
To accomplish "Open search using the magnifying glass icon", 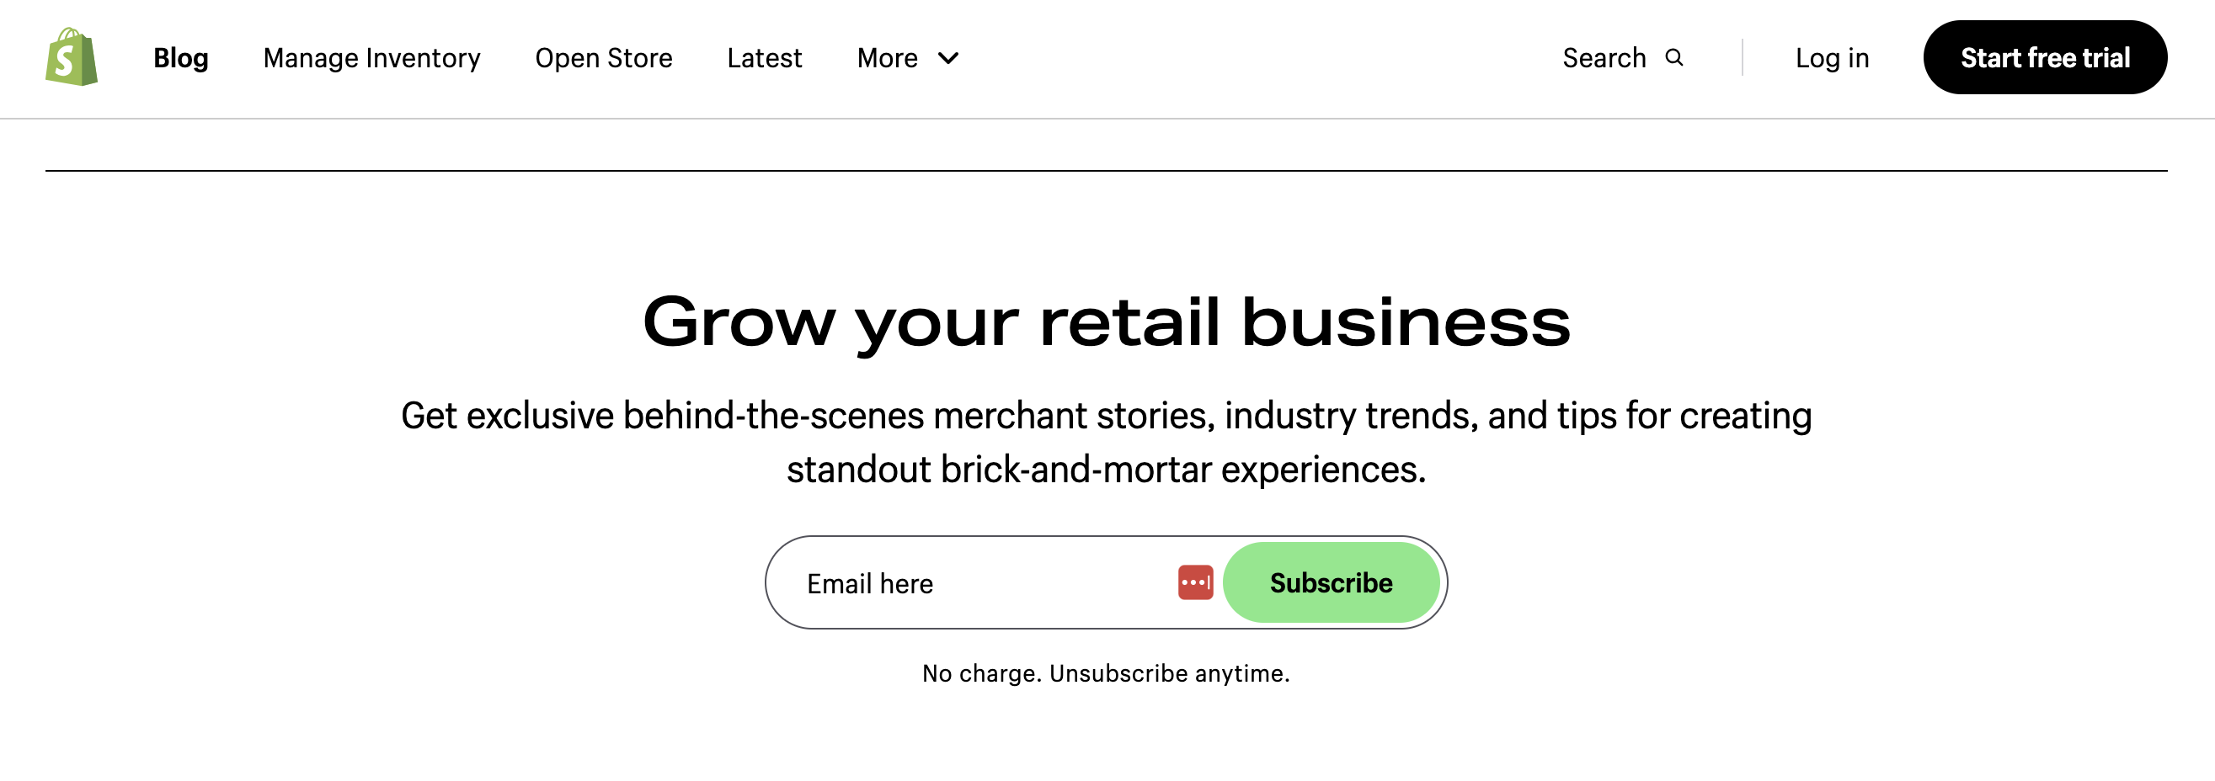I will 1675,57.
